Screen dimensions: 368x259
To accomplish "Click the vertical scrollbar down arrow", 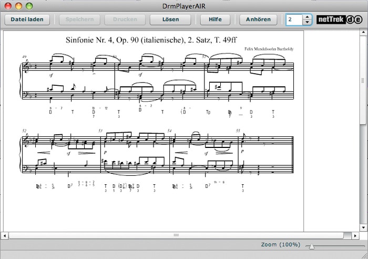I will (363, 227).
